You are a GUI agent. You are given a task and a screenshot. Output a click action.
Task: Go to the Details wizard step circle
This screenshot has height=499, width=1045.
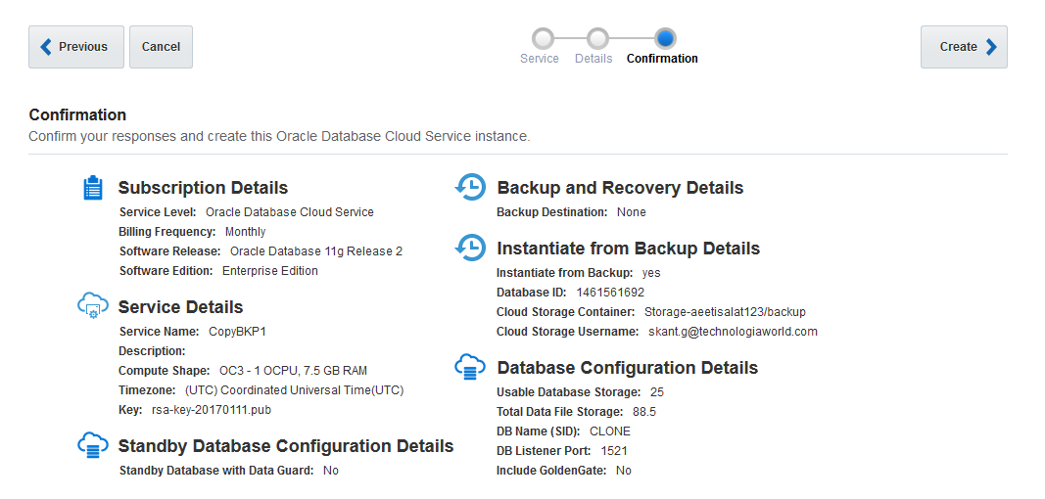tap(597, 38)
